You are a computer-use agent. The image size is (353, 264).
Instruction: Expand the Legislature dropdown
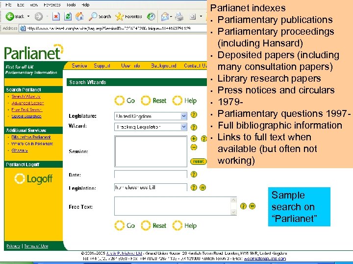point(184,116)
